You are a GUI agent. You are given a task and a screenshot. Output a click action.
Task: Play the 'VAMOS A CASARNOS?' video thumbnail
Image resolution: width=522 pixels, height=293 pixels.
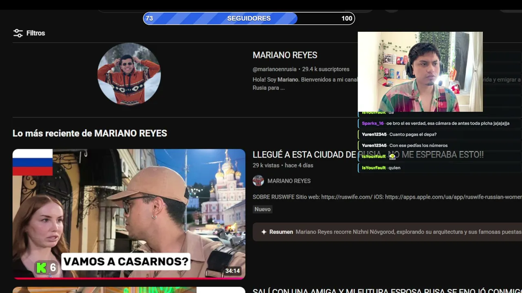[x=129, y=214]
